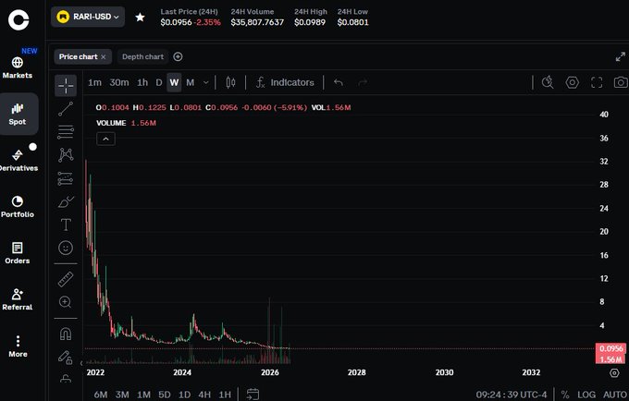The width and height of the screenshot is (629, 401).
Task: Open the candlestick chart type menu
Action: coord(230,82)
